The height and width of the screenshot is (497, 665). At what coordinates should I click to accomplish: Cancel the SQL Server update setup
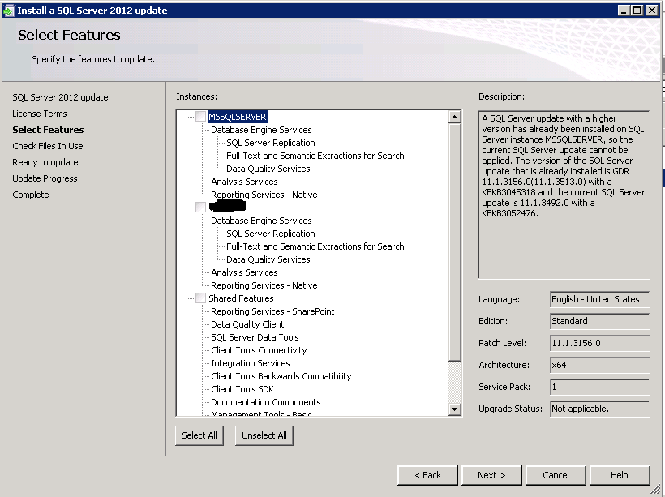pyautogui.click(x=556, y=475)
